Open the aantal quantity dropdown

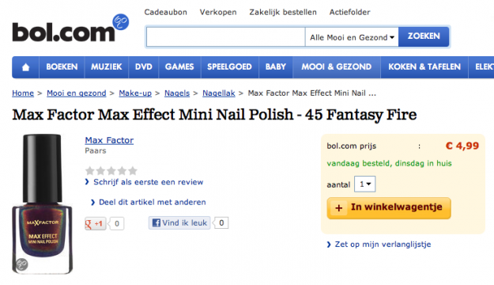coord(365,184)
